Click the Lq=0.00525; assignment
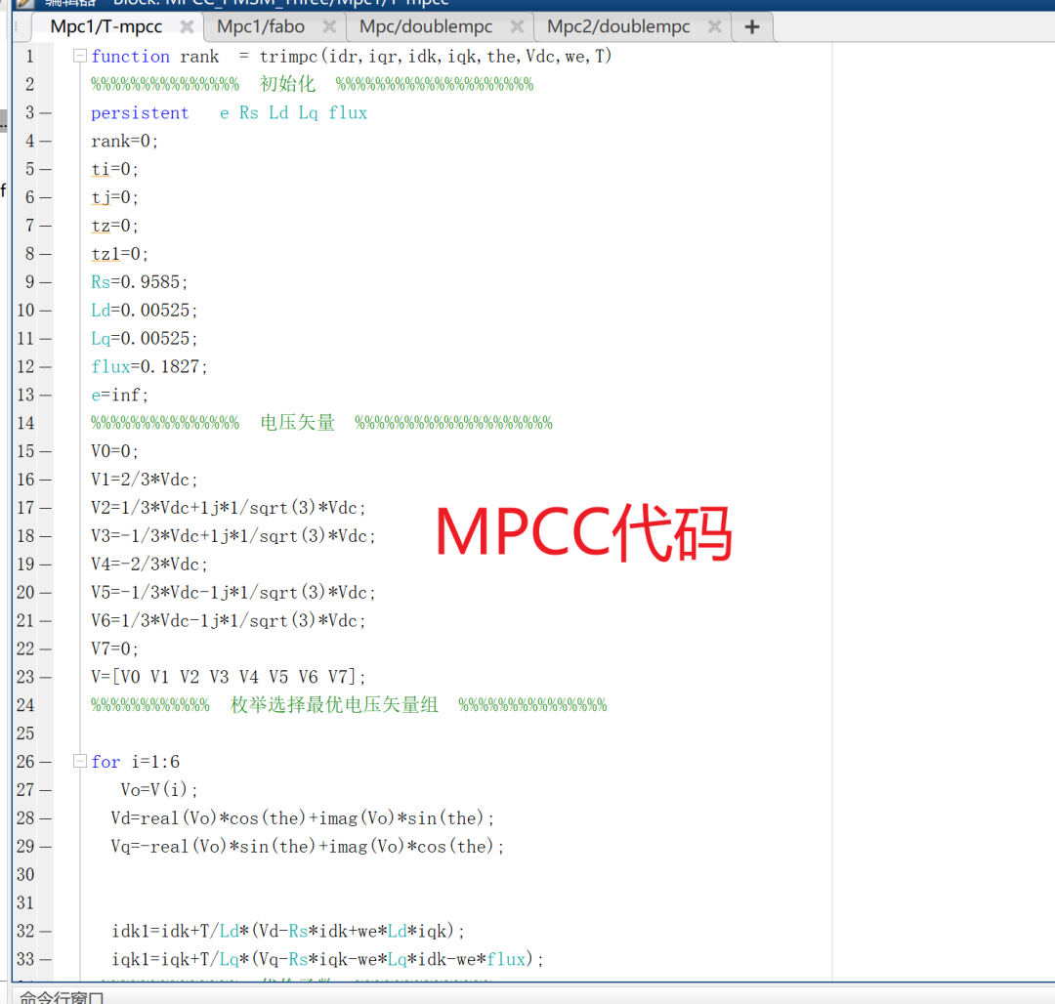This screenshot has height=1004, width=1055. tap(144, 338)
